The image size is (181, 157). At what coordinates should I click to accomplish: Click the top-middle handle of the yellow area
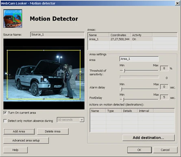[x=44, y=50]
